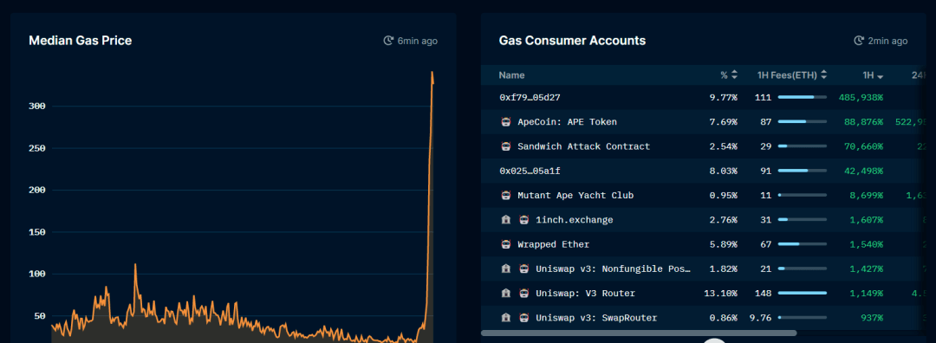The image size is (936, 343).
Task: Click the building icon beside Uniswap v3: Nonfungible Pos…
Action: click(x=506, y=269)
